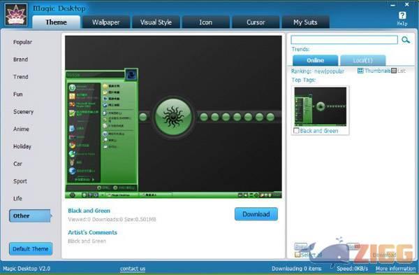Browse the Anime category
419x275 pixels.
[x=21, y=129]
